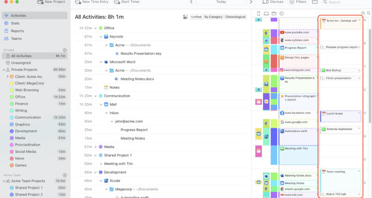Click the red News project color dot
Viewport: 372px width, 198px height.
click(11, 158)
